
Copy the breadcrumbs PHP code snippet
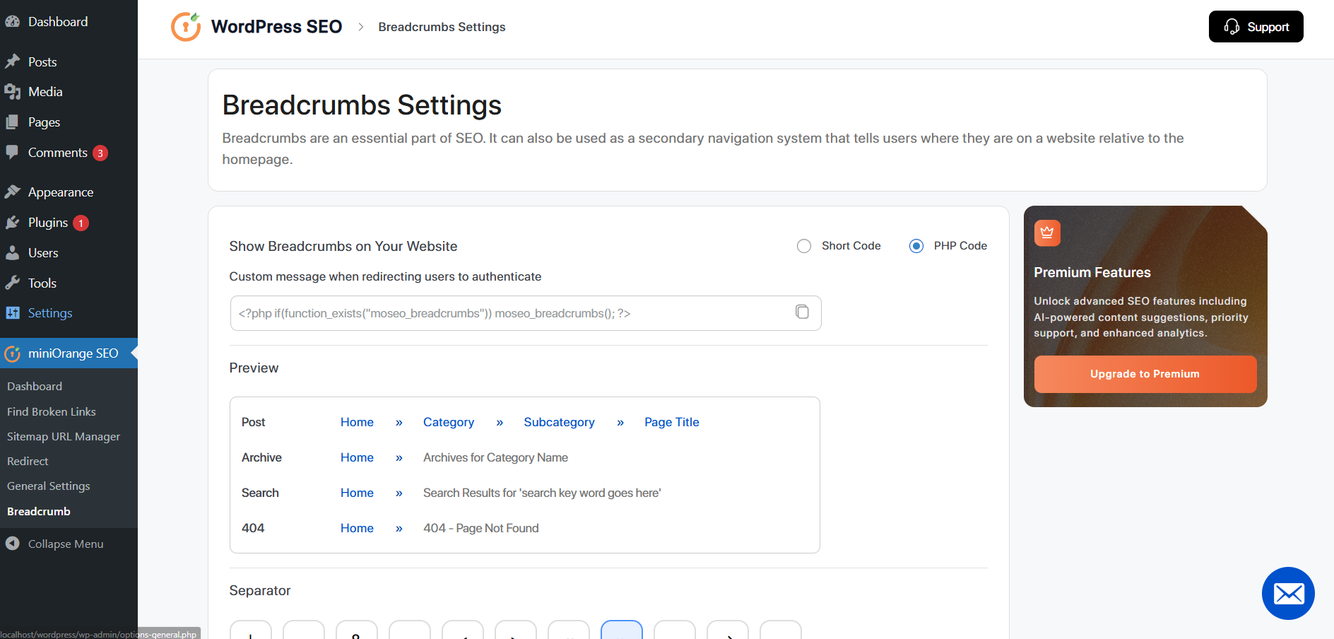coord(802,312)
